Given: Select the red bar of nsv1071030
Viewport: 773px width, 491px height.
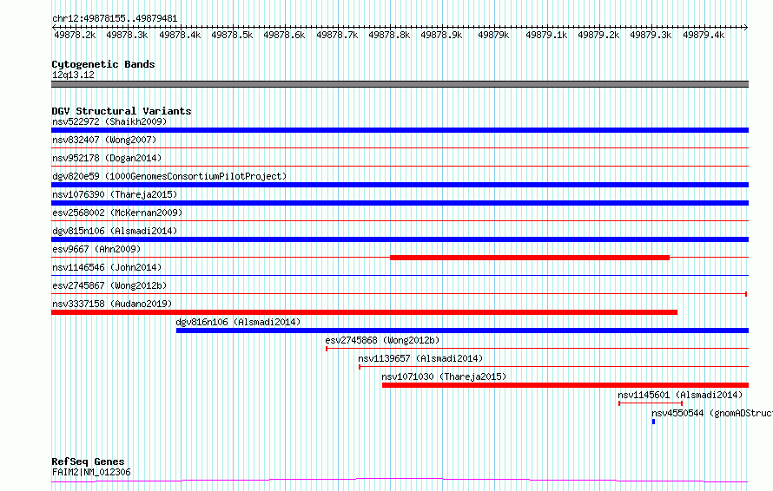Looking at the screenshot, I should tap(565, 385).
